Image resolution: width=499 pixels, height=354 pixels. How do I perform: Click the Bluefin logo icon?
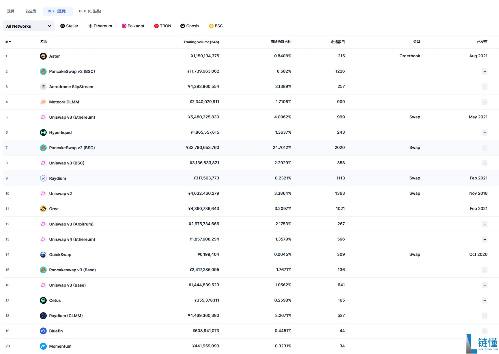click(x=43, y=331)
